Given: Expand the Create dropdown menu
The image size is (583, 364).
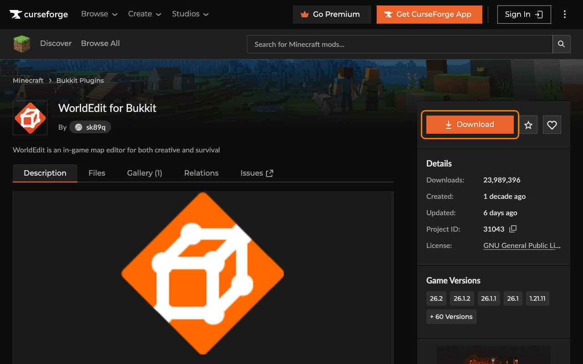Looking at the screenshot, I should click(145, 14).
